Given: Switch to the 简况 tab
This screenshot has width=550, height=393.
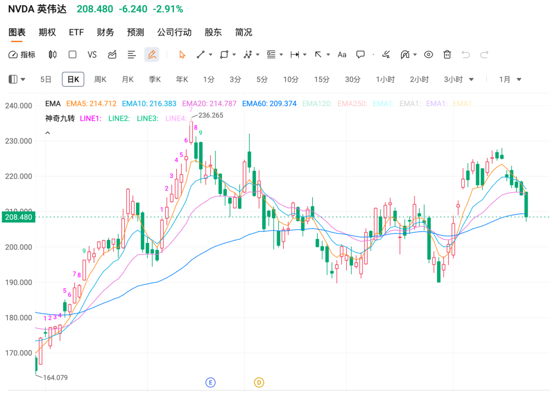Looking at the screenshot, I should point(243,32).
